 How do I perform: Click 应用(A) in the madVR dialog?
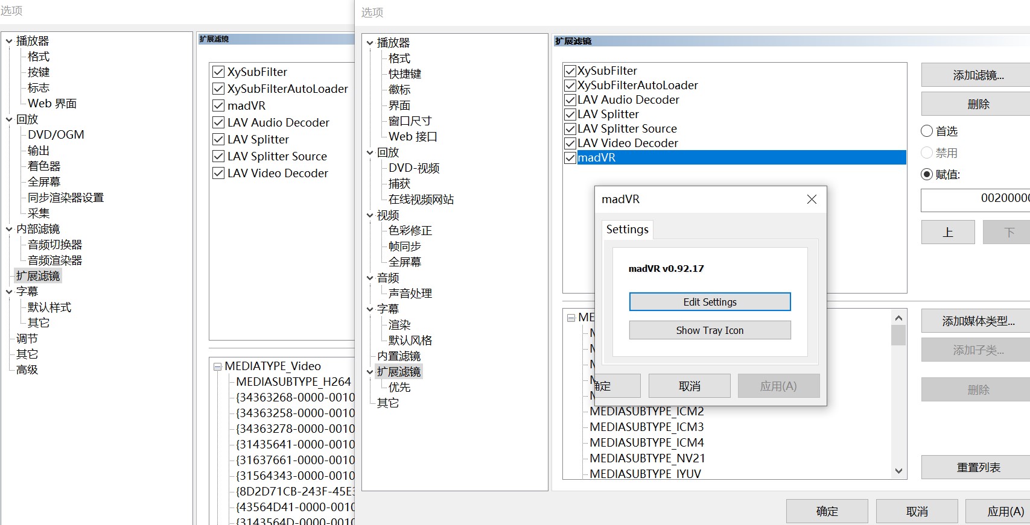pos(778,386)
